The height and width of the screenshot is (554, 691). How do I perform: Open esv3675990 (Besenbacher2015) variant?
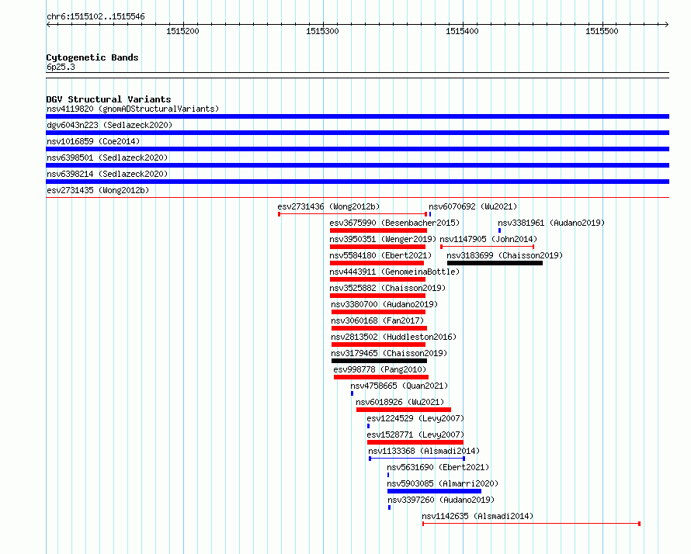394,223
